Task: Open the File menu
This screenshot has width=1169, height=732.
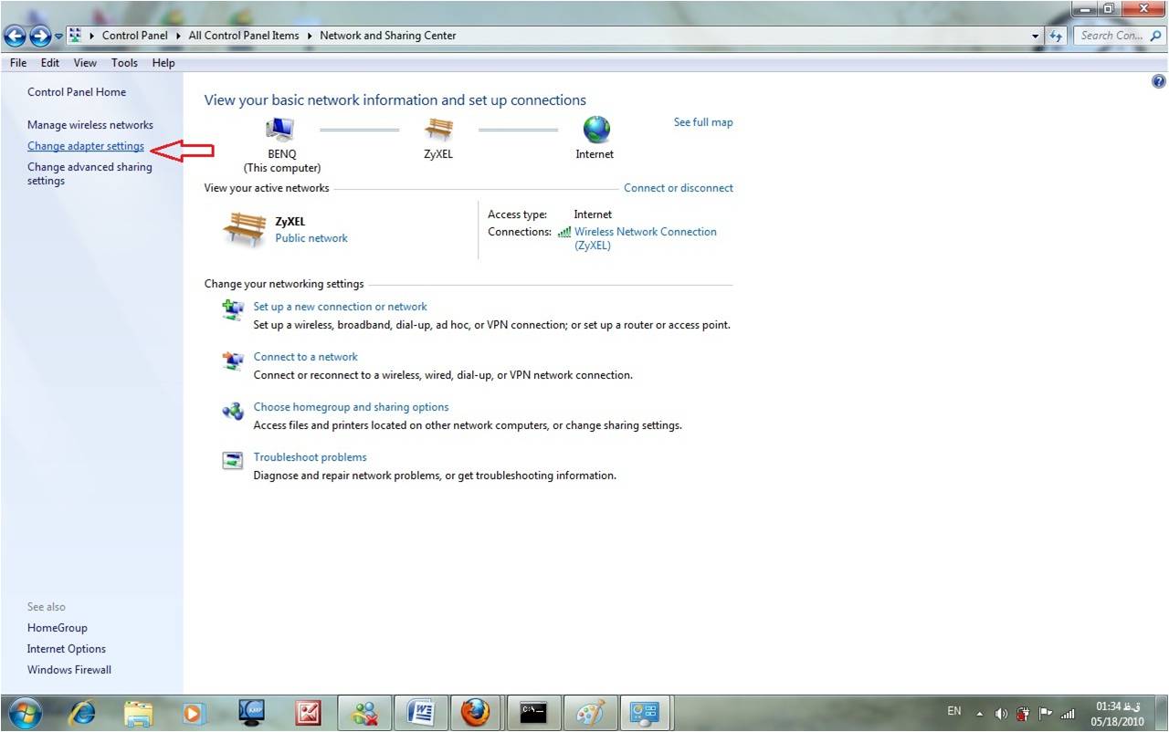Action: [18, 63]
